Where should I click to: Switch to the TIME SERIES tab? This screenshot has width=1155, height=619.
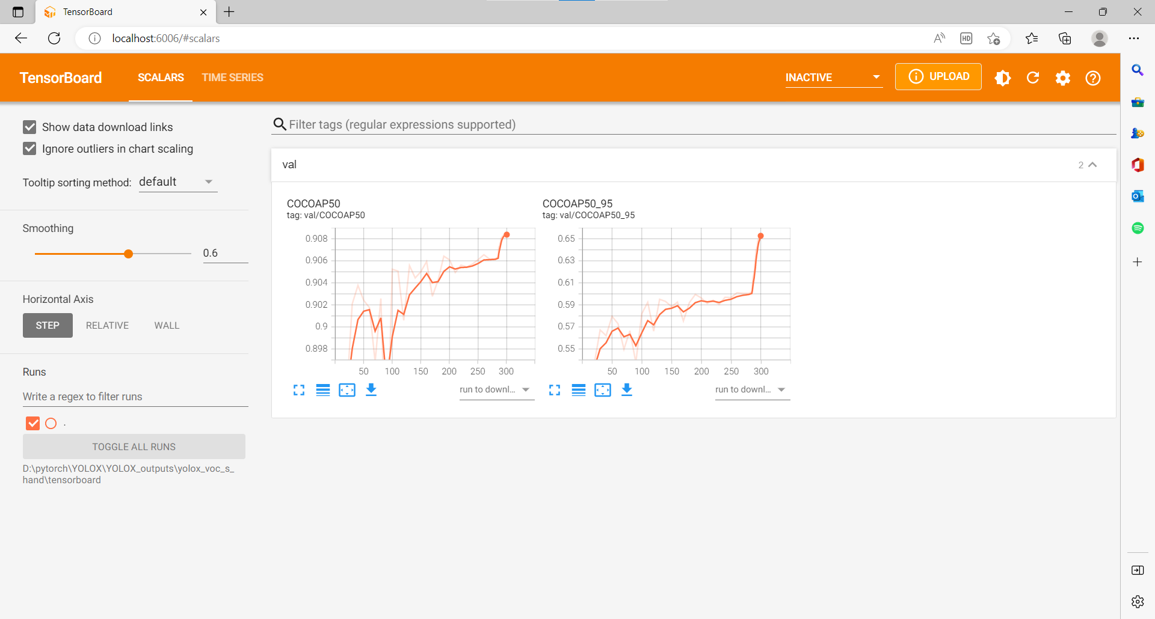pos(232,78)
